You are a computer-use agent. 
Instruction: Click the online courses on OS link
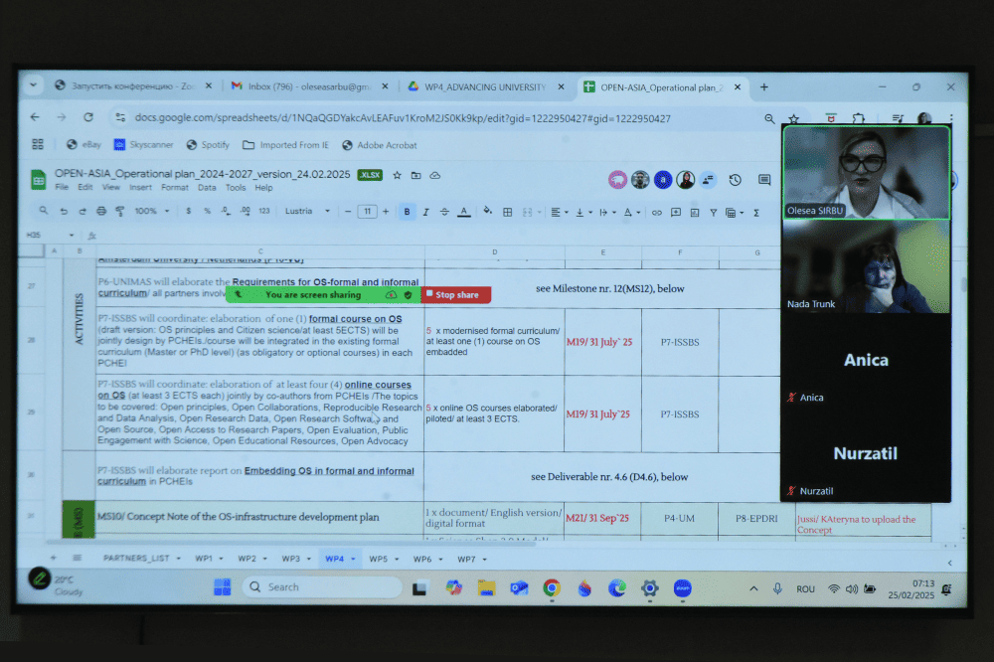378,385
